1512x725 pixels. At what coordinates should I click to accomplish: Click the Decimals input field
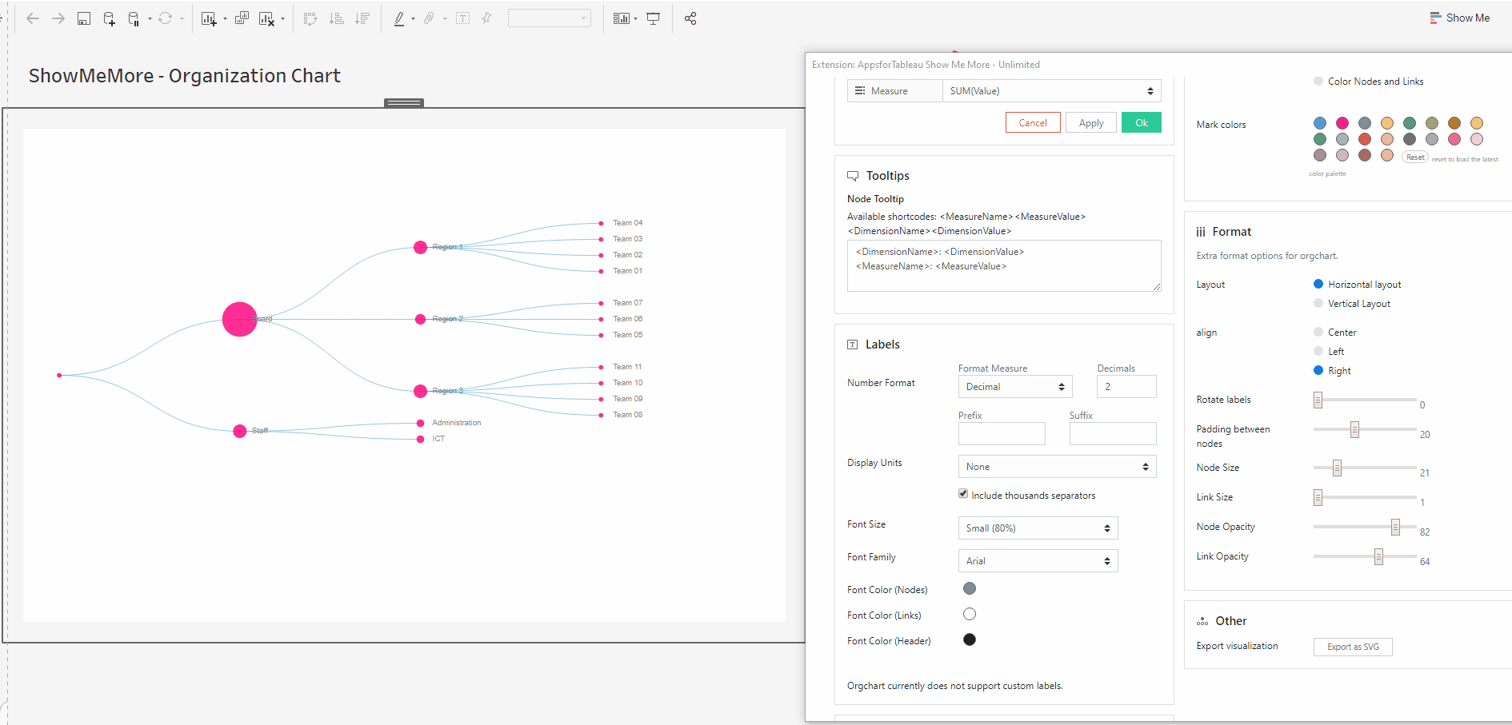pyautogui.click(x=1126, y=387)
